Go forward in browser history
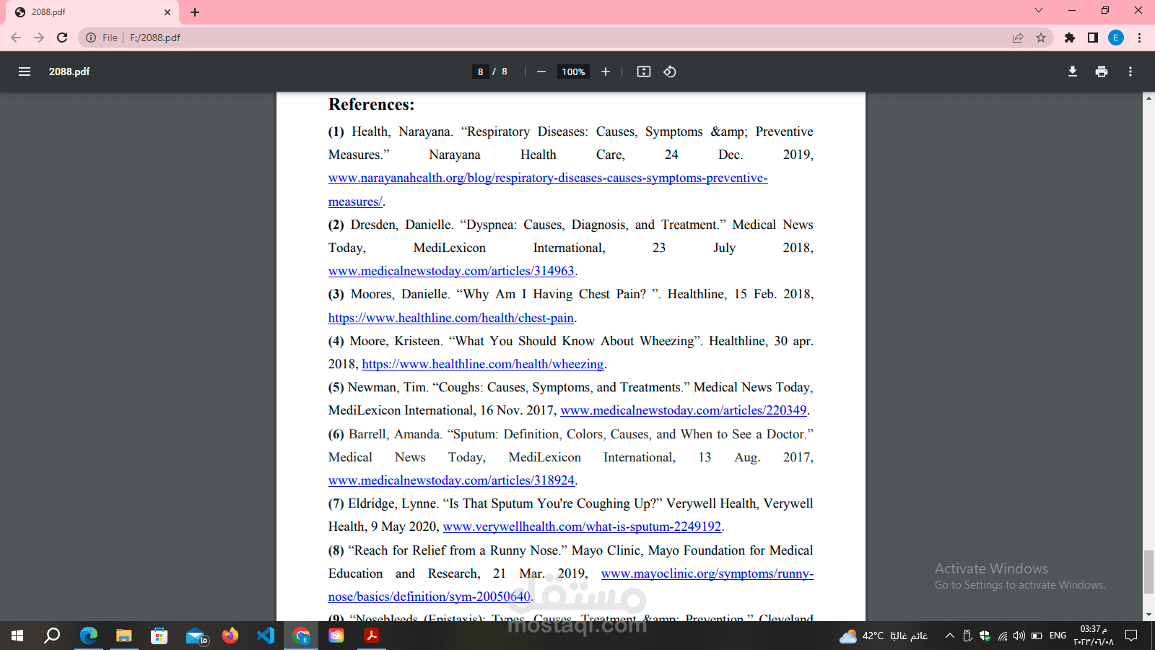The height and width of the screenshot is (650, 1155). [39, 38]
